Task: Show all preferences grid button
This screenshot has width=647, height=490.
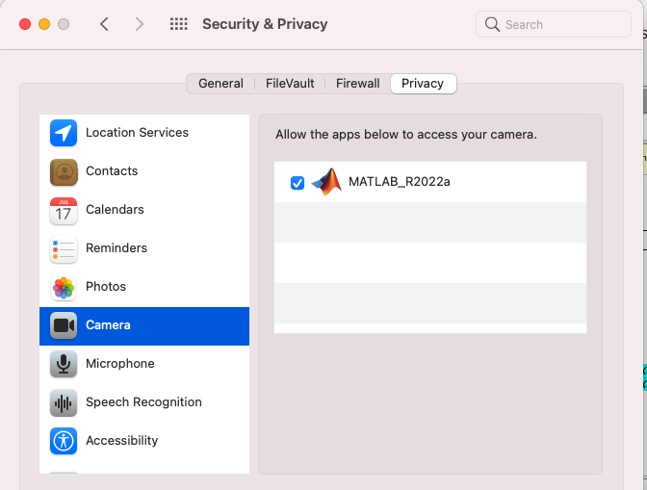Action: 178,24
